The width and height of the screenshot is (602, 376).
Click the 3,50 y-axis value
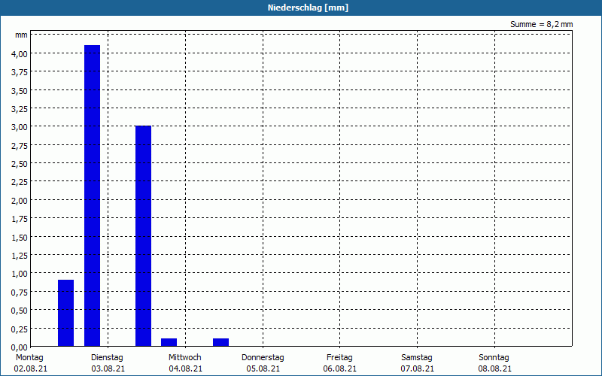[20, 91]
